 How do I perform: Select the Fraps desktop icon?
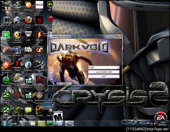17,82
